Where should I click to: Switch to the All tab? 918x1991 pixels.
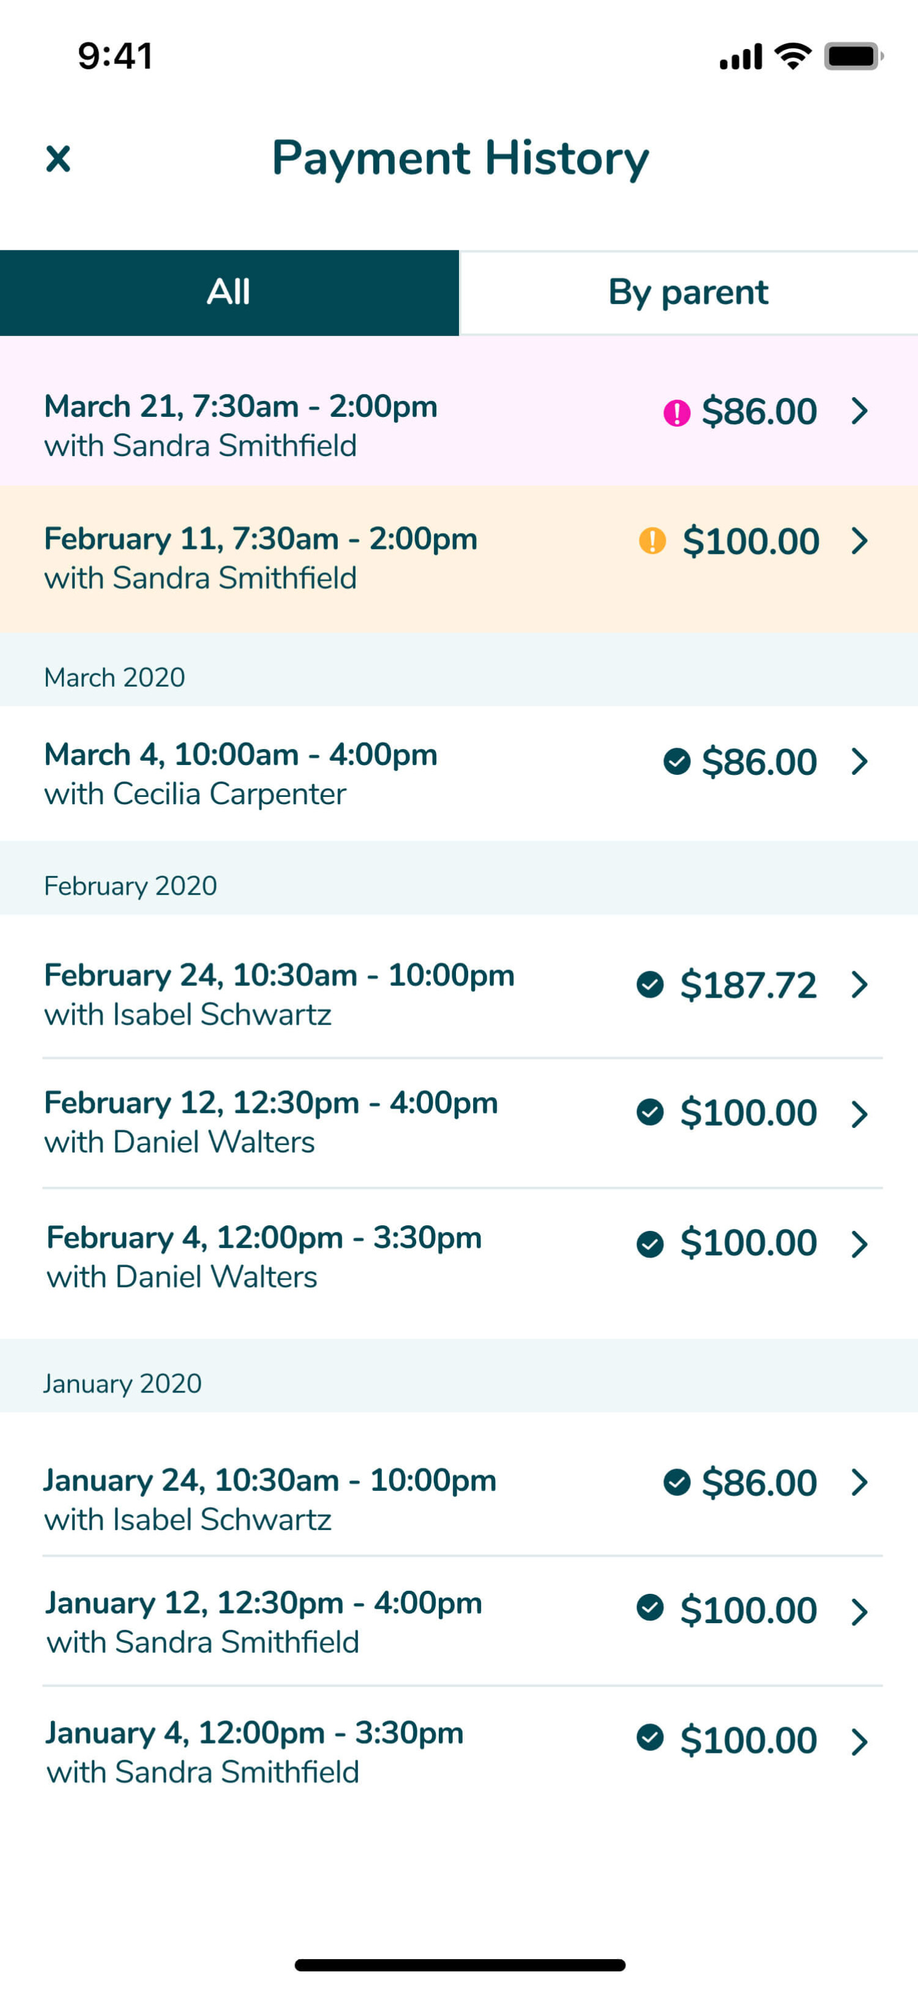coord(229,292)
